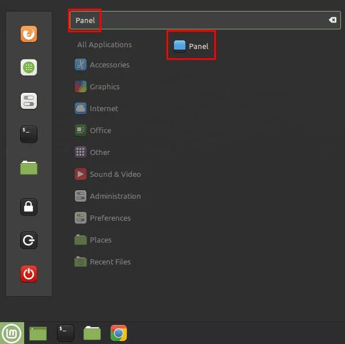
Task: Select the Office category
Action: pyautogui.click(x=93, y=131)
